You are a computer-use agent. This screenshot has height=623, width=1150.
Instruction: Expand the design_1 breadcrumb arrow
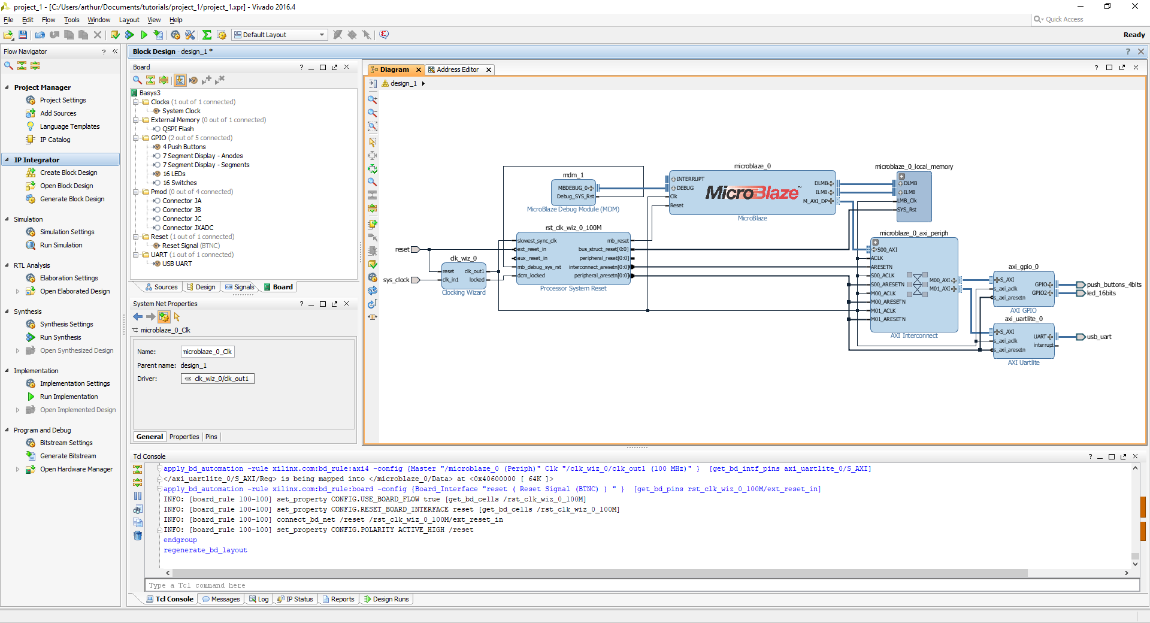click(x=423, y=83)
